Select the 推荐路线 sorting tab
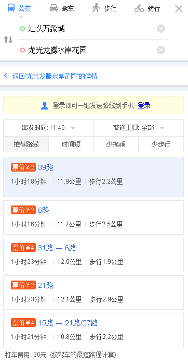This screenshot has width=188, height=364. (x=26, y=144)
